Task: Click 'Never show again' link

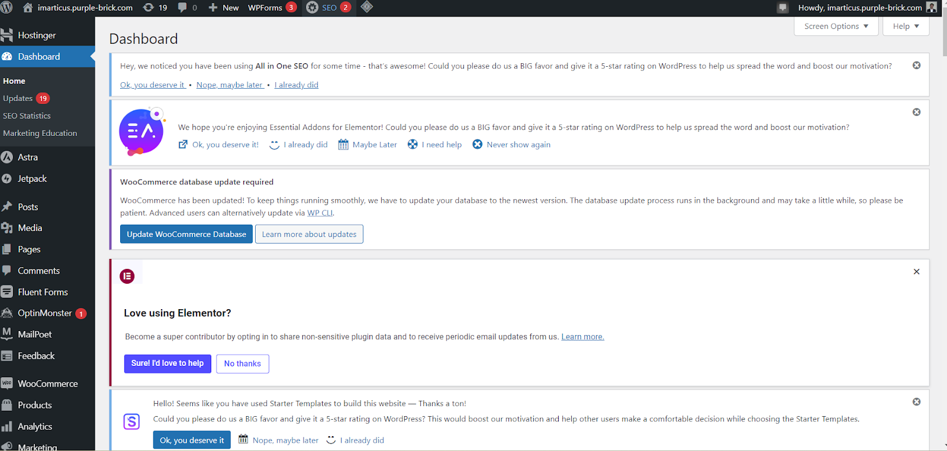Action: pos(512,145)
